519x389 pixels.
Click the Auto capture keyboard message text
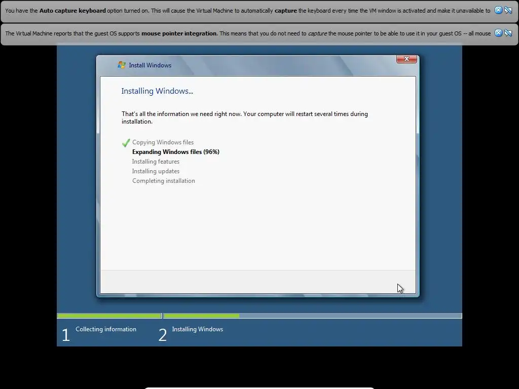coord(247,11)
